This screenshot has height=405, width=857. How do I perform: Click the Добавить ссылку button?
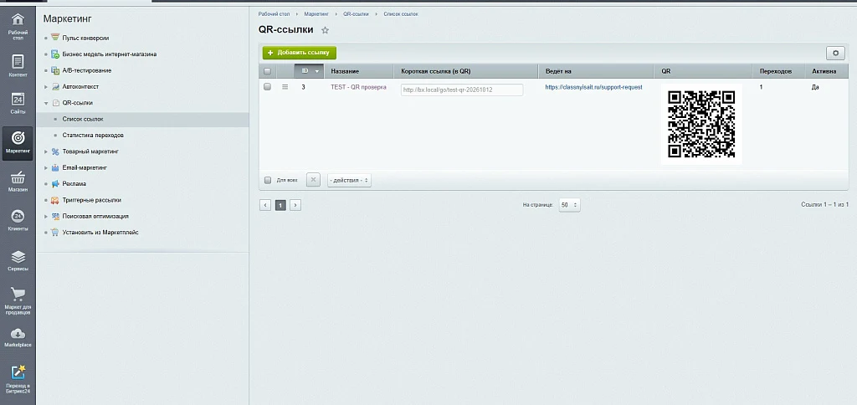[300, 53]
